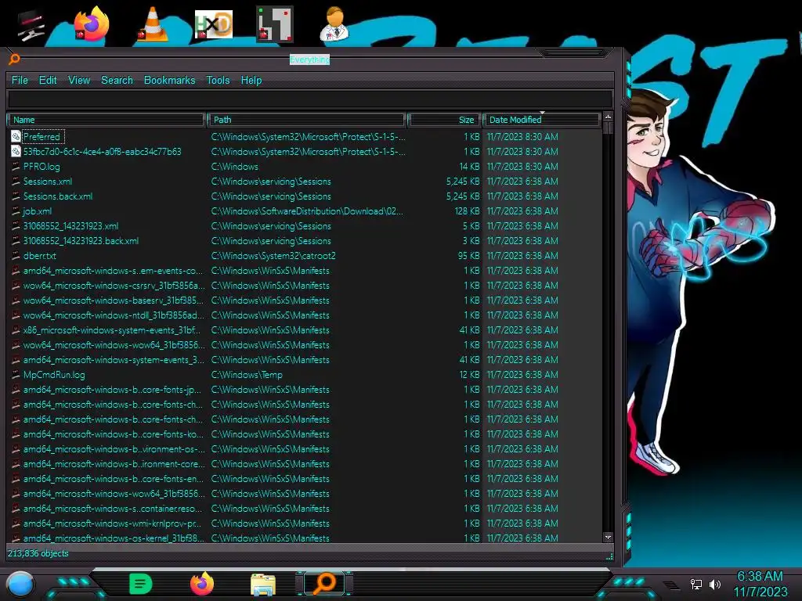Image resolution: width=802 pixels, height=601 pixels.
Task: Select the Preferred file row
Action: (x=304, y=136)
